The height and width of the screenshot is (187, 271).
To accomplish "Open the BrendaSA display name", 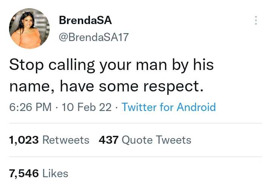I will [85, 20].
